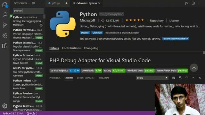Open the License link
205x115 pixels.
tap(174, 20)
